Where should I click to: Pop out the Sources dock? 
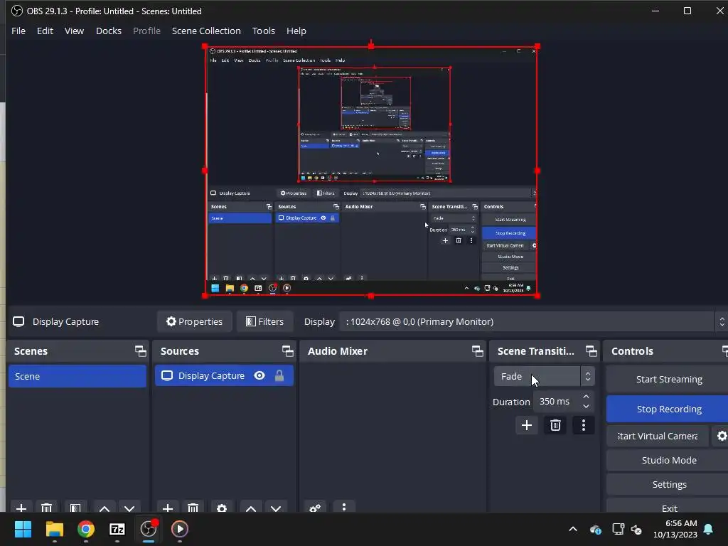[287, 351]
